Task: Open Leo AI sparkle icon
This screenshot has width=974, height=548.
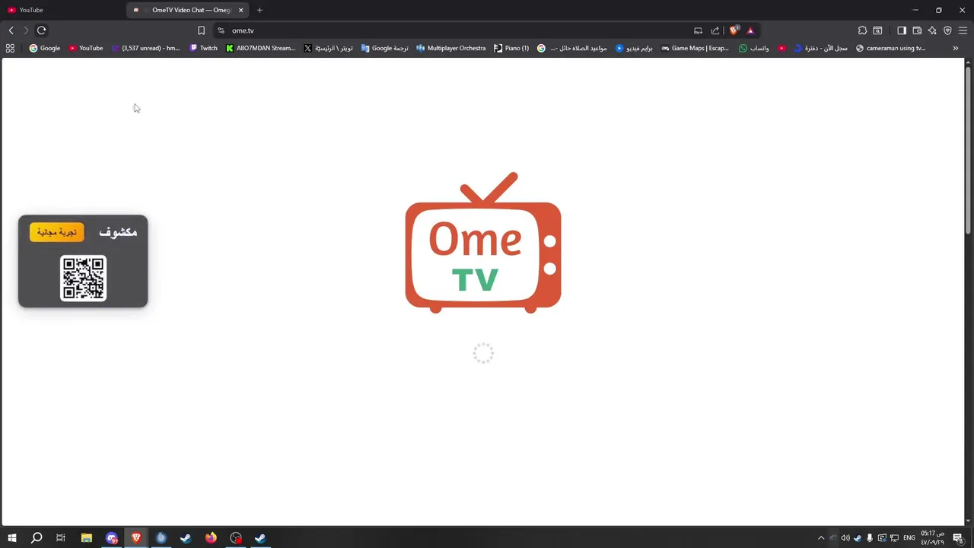Action: [x=932, y=30]
